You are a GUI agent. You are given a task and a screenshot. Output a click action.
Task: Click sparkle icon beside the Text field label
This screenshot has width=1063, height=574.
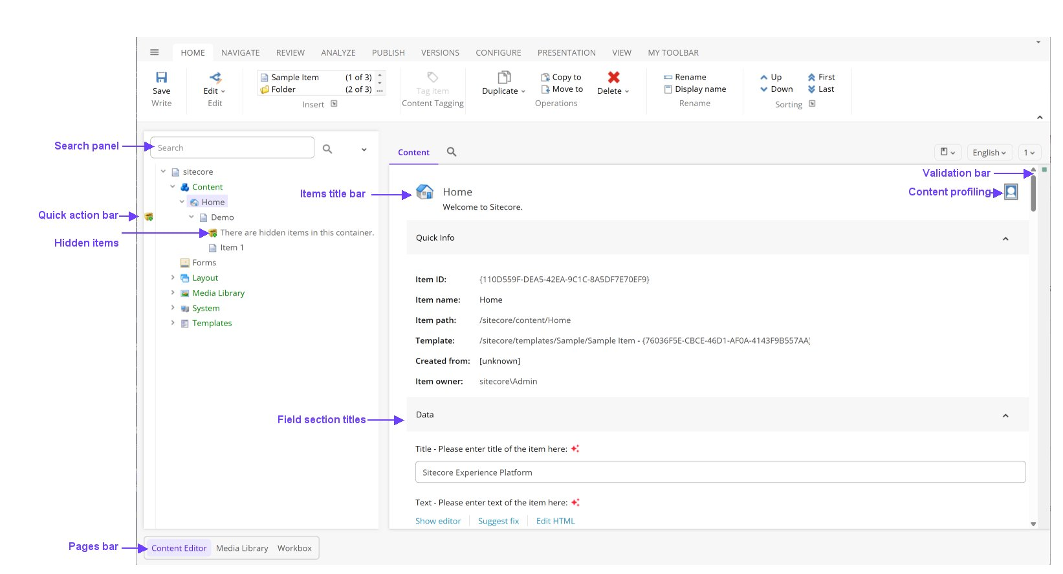coord(575,502)
